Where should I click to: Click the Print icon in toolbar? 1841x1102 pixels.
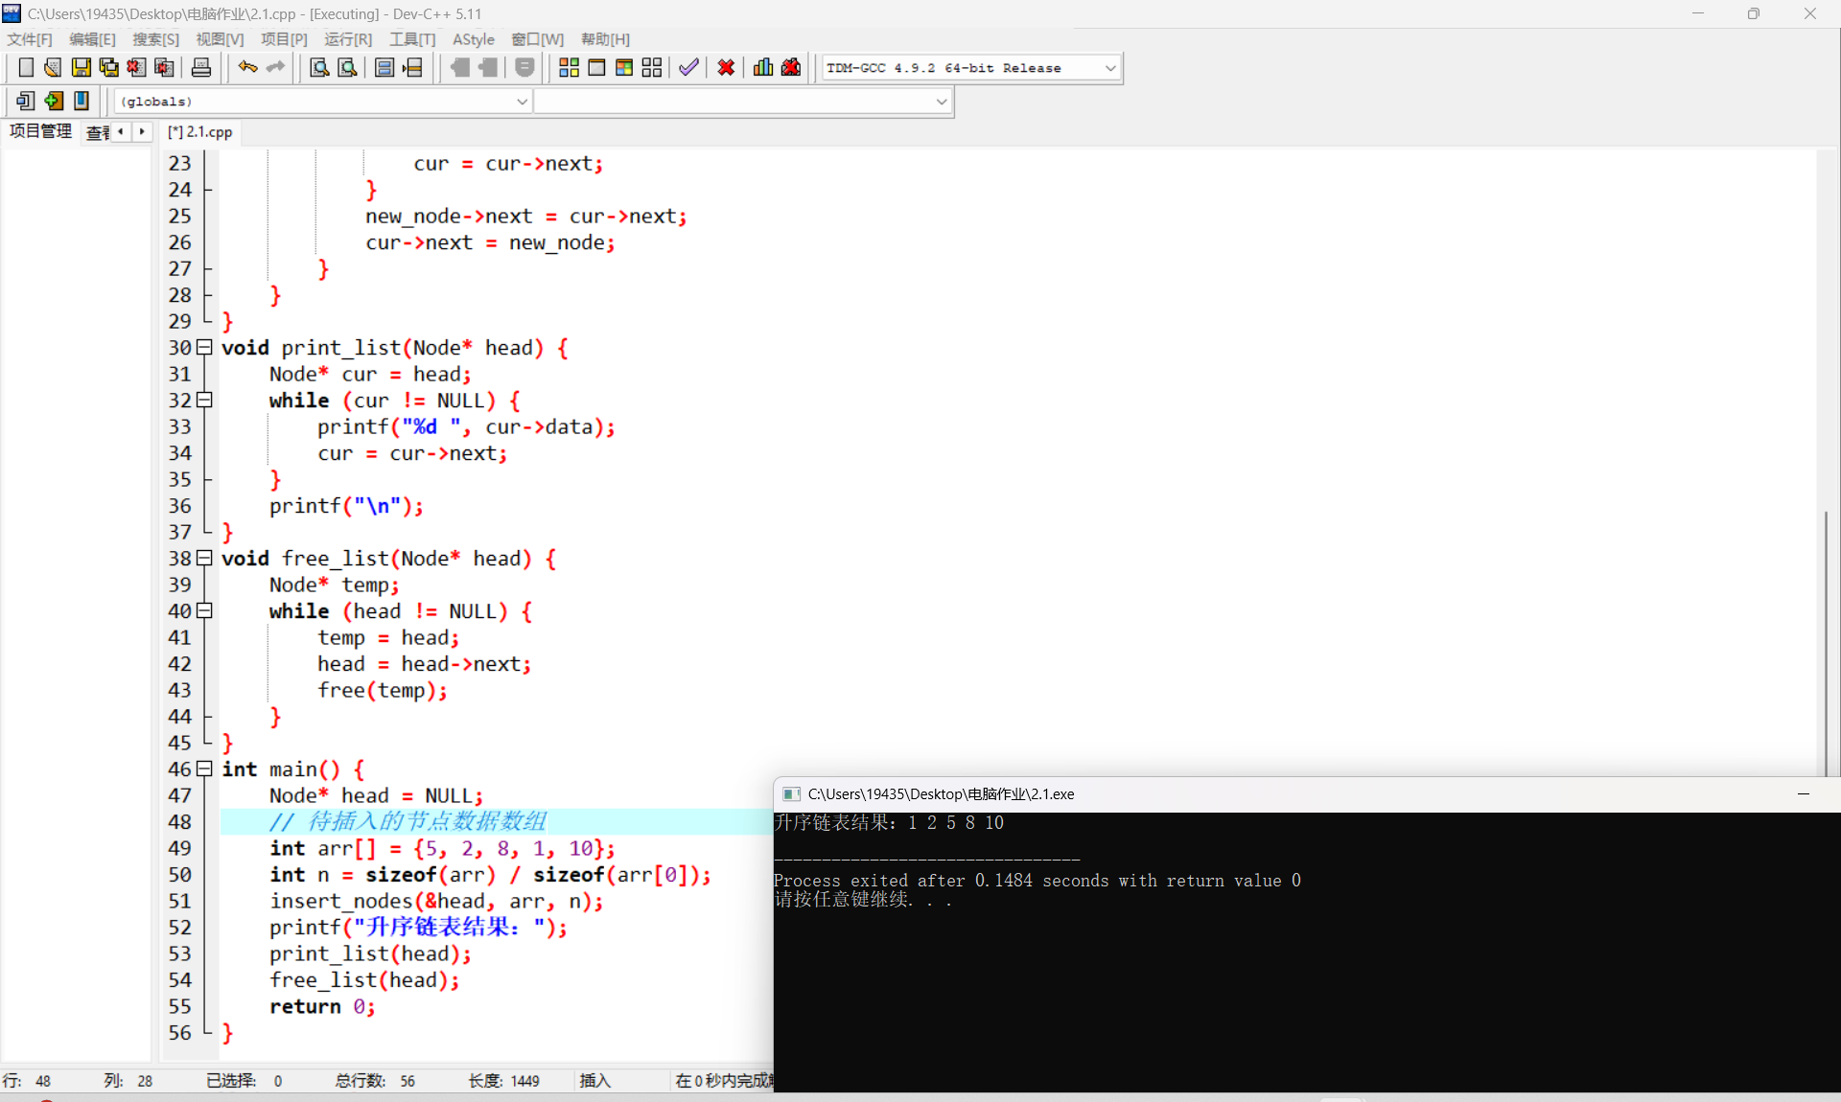[x=201, y=68]
